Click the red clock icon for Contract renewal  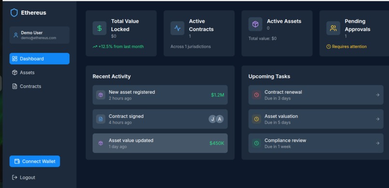pyautogui.click(x=257, y=95)
